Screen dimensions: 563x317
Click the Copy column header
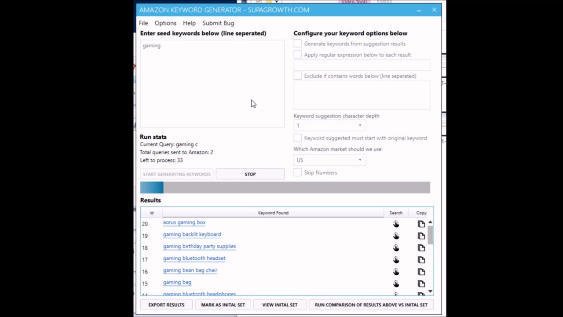click(421, 213)
